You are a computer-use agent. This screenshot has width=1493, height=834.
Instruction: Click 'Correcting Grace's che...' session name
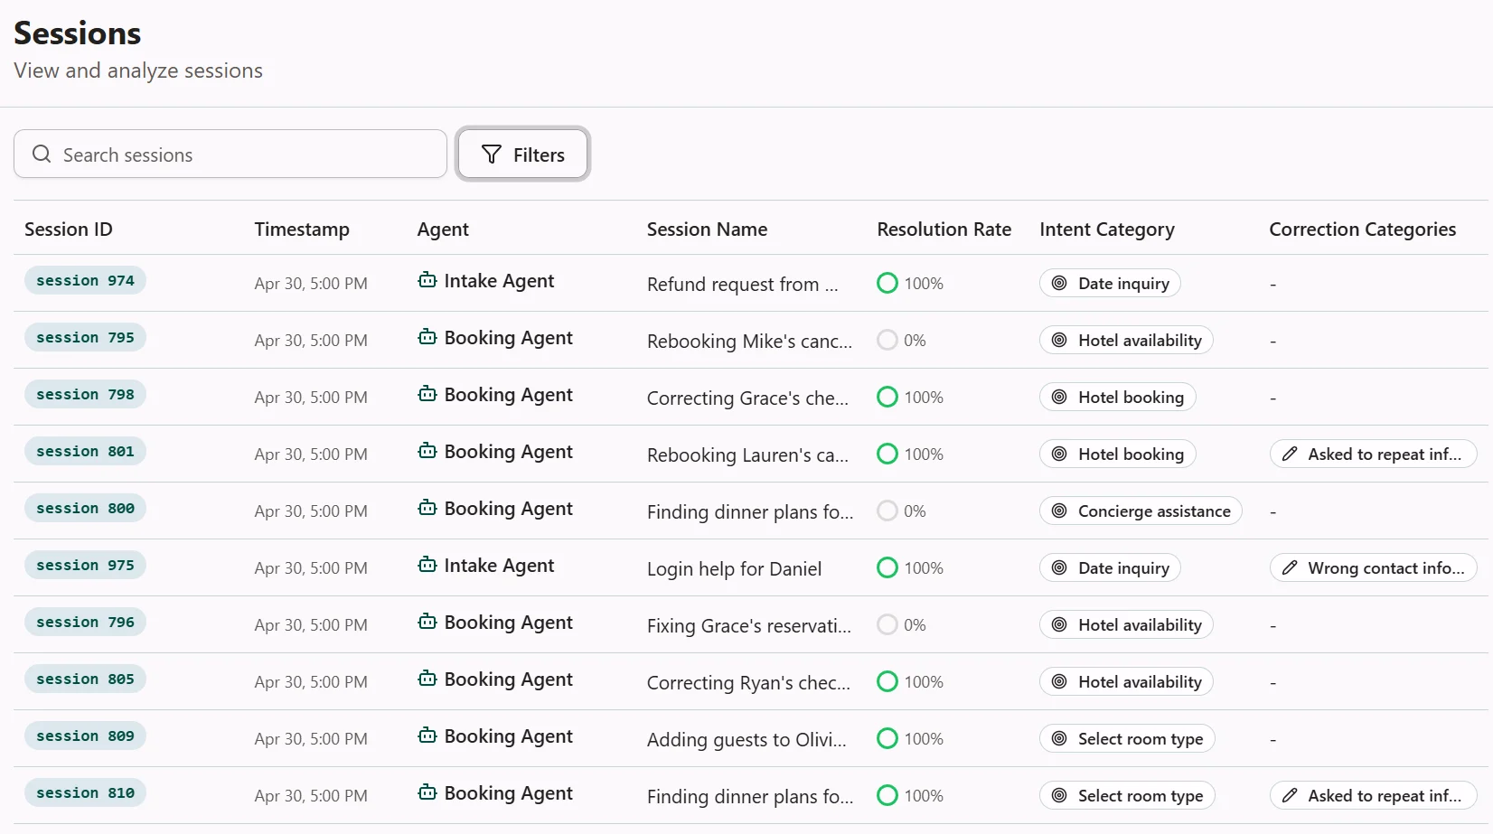click(747, 398)
